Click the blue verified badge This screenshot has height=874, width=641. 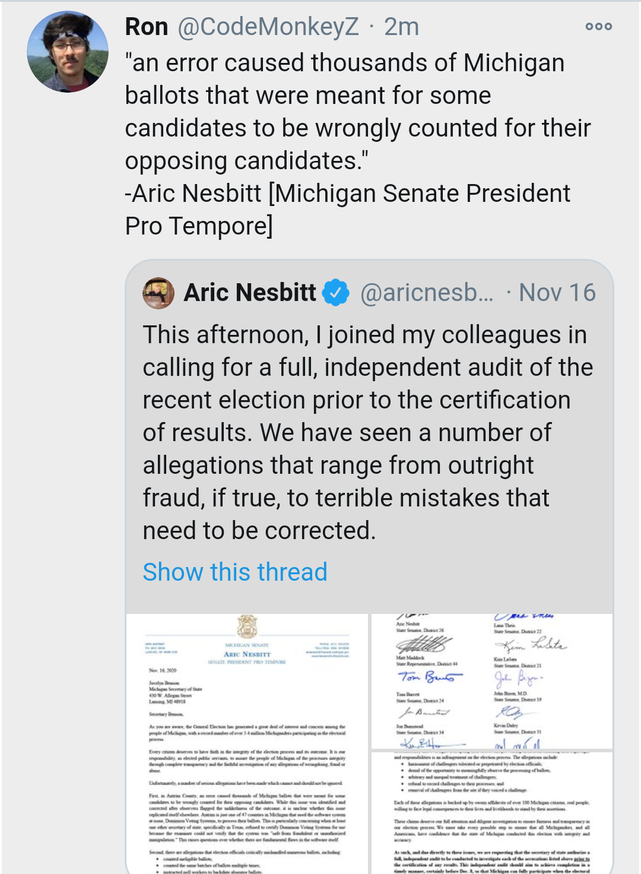[x=336, y=293]
